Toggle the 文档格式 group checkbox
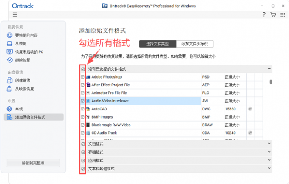 [83, 144]
